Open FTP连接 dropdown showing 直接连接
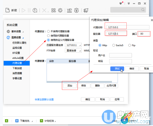The image size is (153, 126). click(73, 51)
